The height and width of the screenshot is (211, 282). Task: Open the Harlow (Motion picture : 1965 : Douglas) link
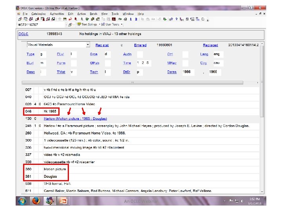75,119
